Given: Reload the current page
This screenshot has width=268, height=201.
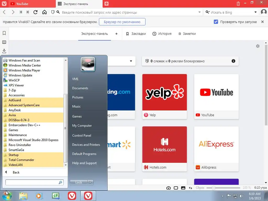Looking at the screenshot, I should pyautogui.click(x=35, y=12).
